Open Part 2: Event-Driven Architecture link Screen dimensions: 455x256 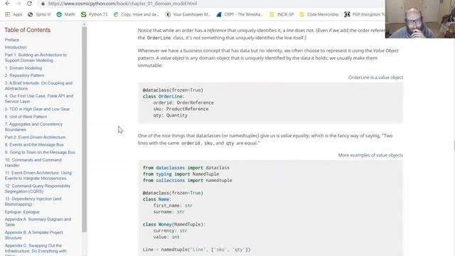pos(35,137)
